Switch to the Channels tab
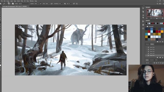Image resolution: width=164 pixels, height=92 pixels. pos(152,60)
